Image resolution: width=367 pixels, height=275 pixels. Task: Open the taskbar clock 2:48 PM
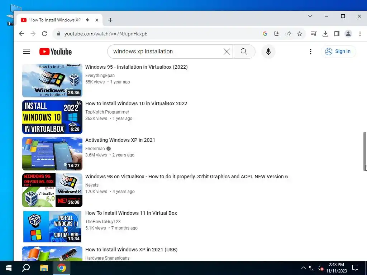337,268
